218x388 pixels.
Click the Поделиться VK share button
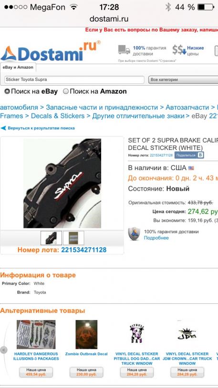point(189,155)
